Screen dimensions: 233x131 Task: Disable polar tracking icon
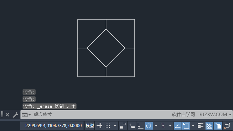(x=149, y=126)
